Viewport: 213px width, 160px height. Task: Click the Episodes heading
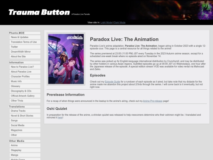98,75
